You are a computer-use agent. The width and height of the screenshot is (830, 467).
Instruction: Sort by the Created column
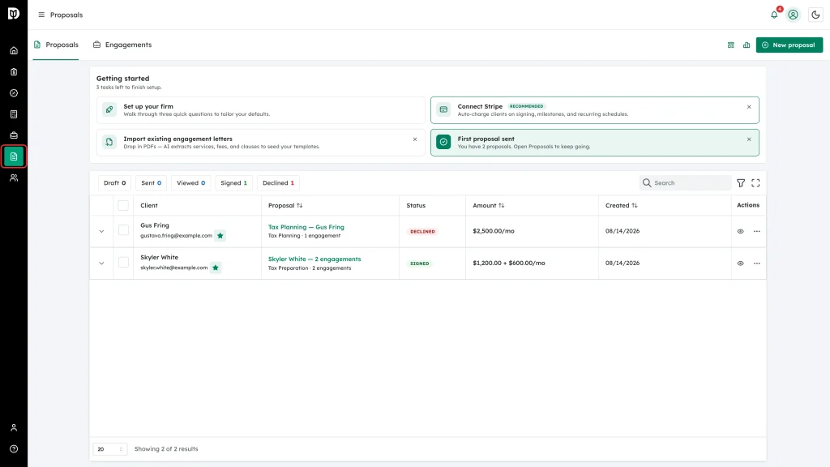coord(622,205)
